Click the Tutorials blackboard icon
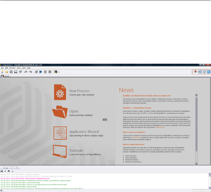Viewport: 211px width, 192px height. 60,152
